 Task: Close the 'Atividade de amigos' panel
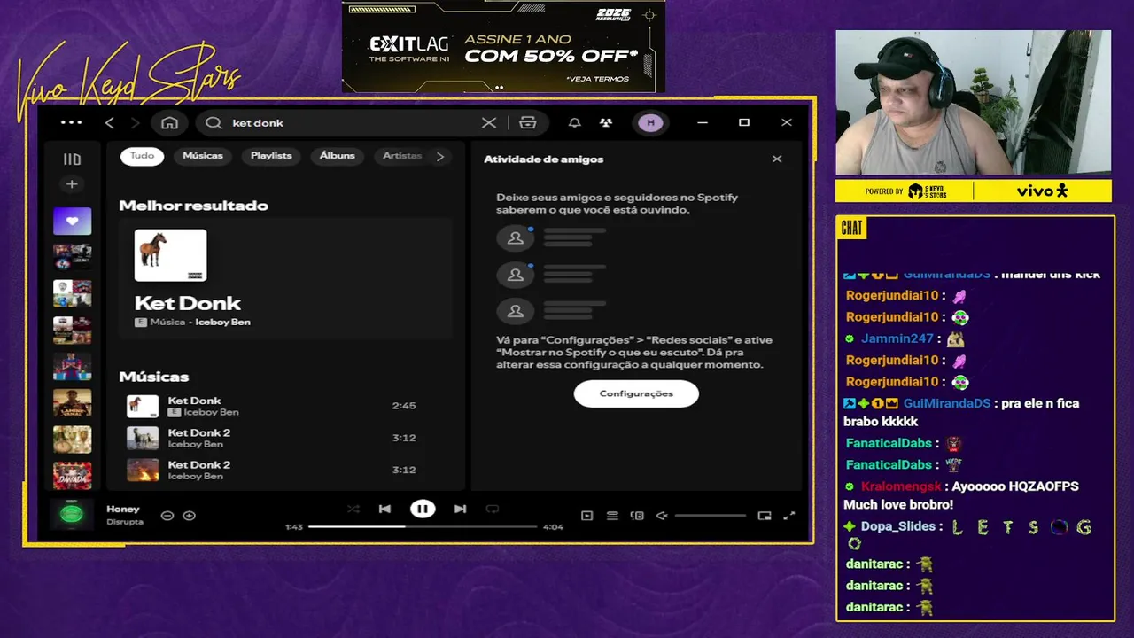pos(777,159)
